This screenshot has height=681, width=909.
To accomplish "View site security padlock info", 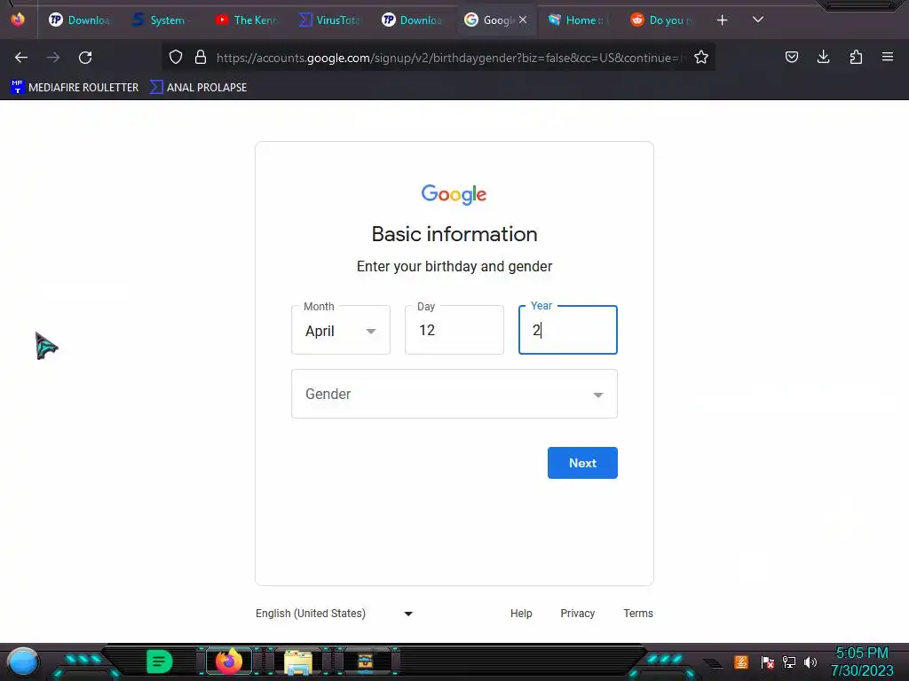I will click(201, 57).
